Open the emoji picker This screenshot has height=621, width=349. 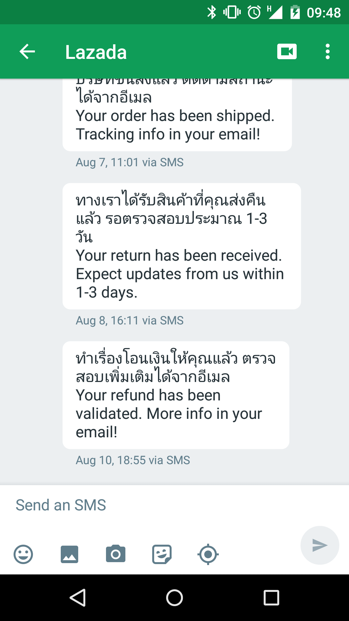point(23,554)
